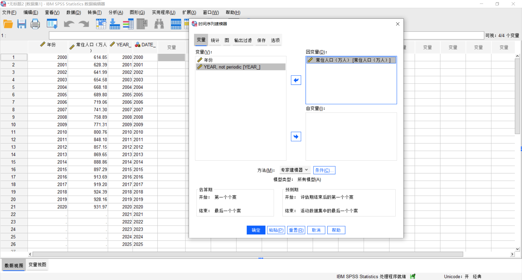522x280 pixels.
Task: Move variable to independent list with lower arrow
Action: coord(296,136)
